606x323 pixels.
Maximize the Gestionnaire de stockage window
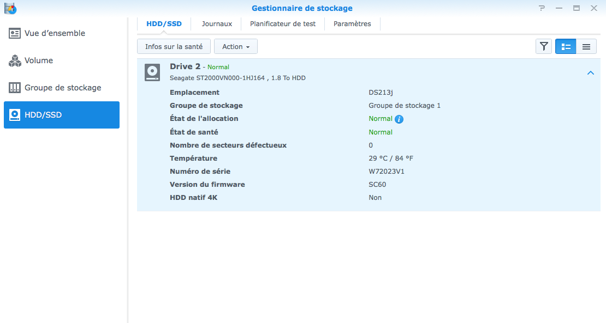[576, 8]
